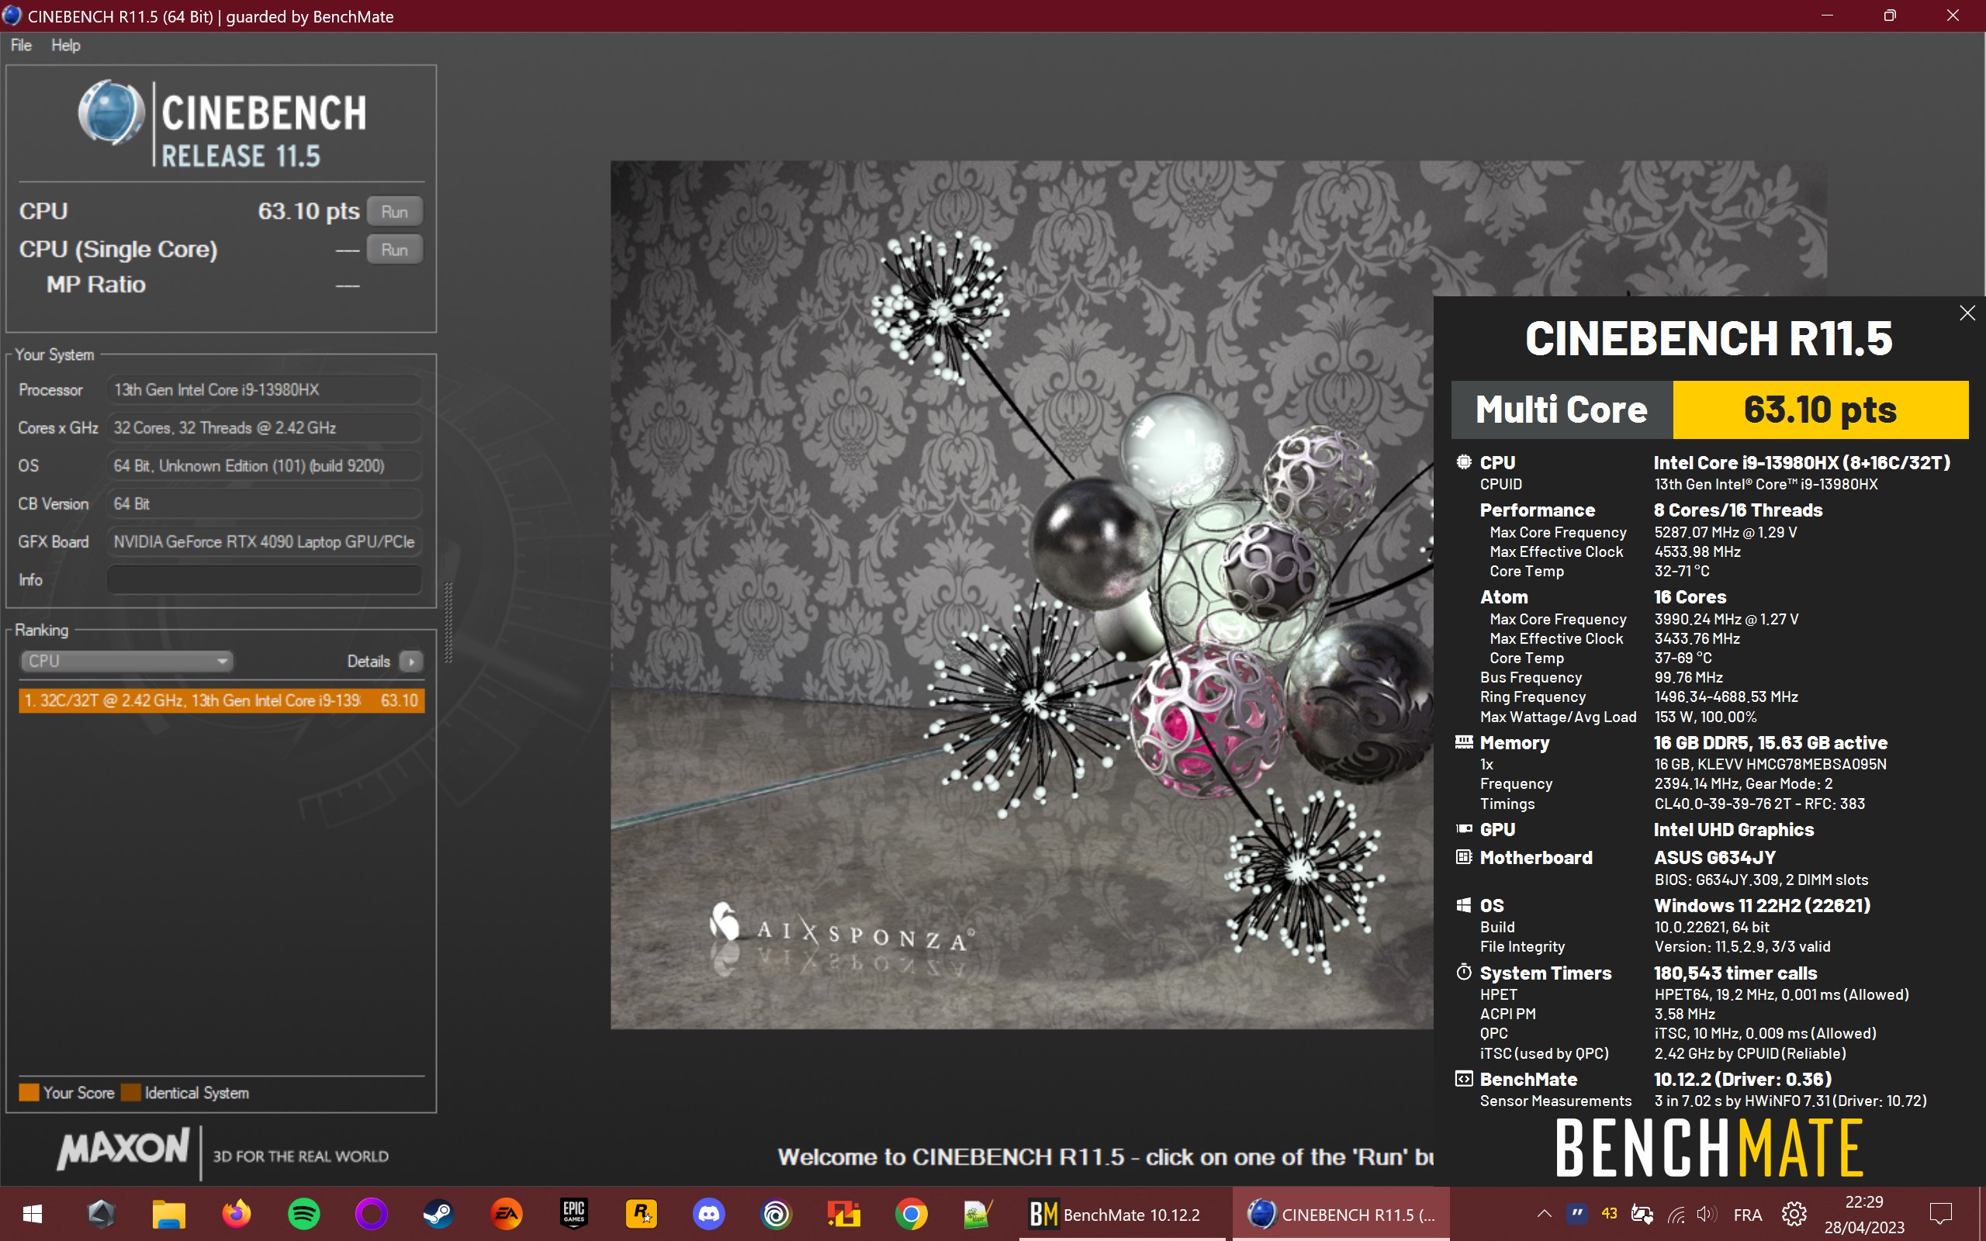Click the temperature 43 tray indicator
The image size is (1986, 1241).
tap(1609, 1214)
